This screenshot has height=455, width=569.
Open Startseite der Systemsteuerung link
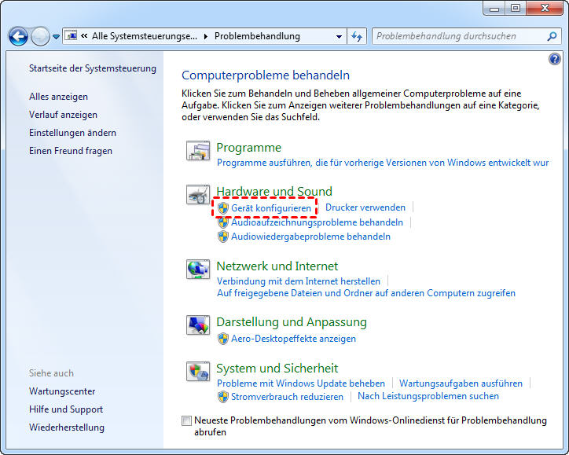(x=93, y=68)
